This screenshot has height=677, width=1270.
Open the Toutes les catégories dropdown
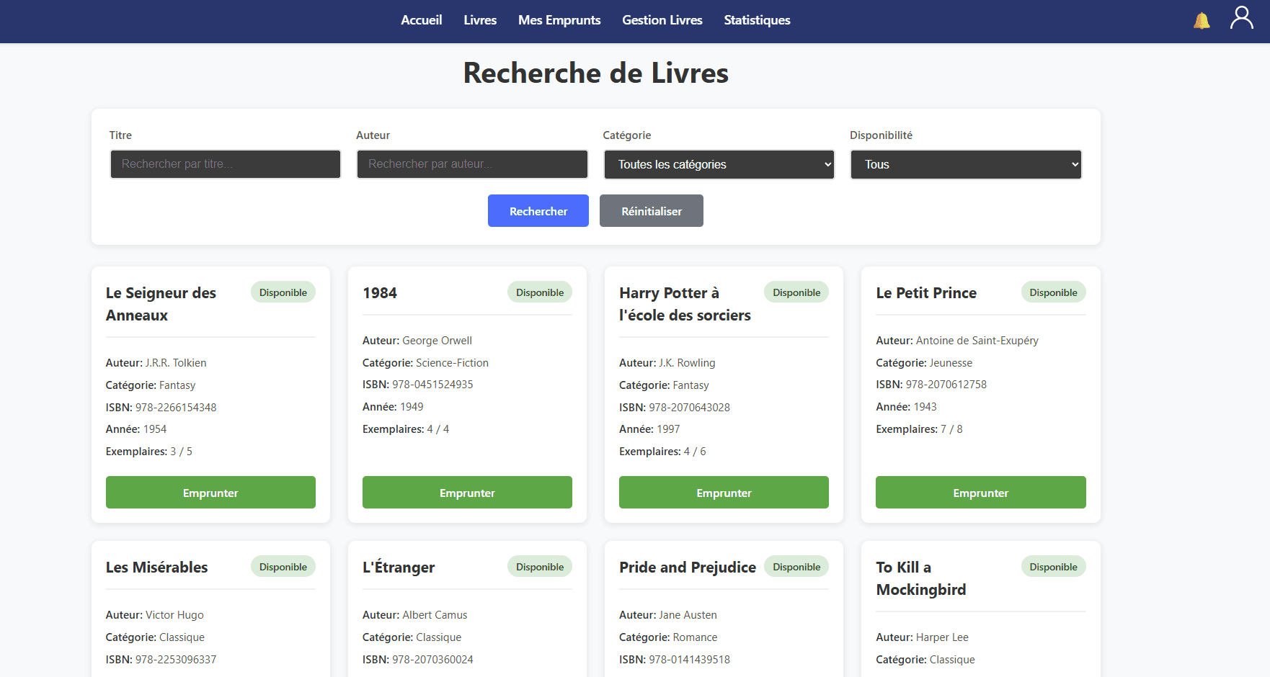point(718,164)
